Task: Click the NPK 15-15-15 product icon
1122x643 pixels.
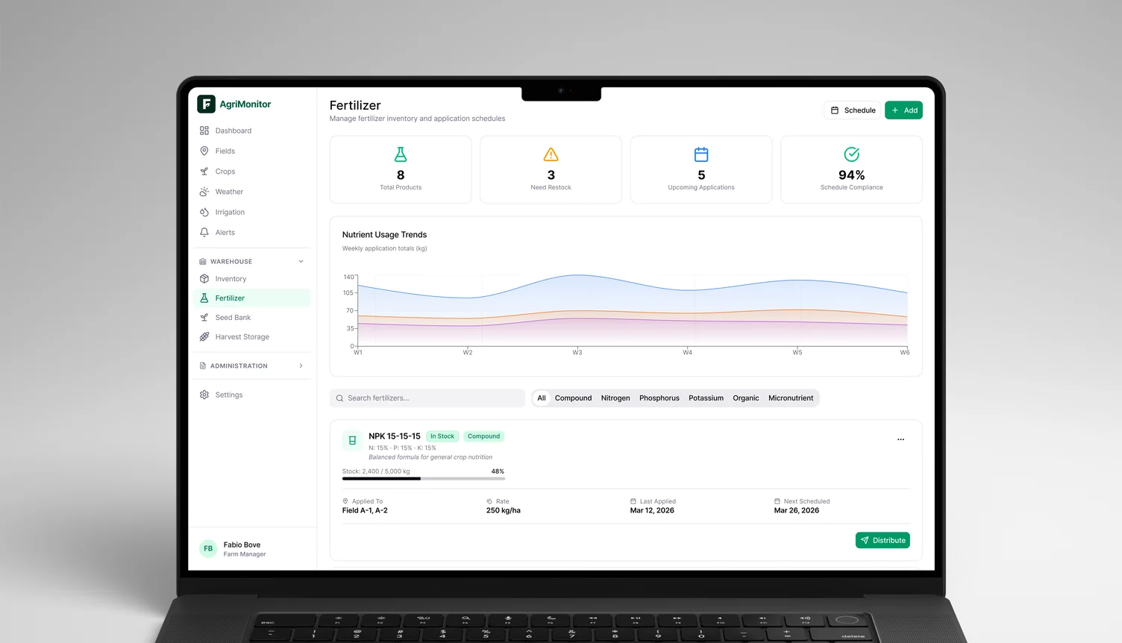Action: (352, 441)
